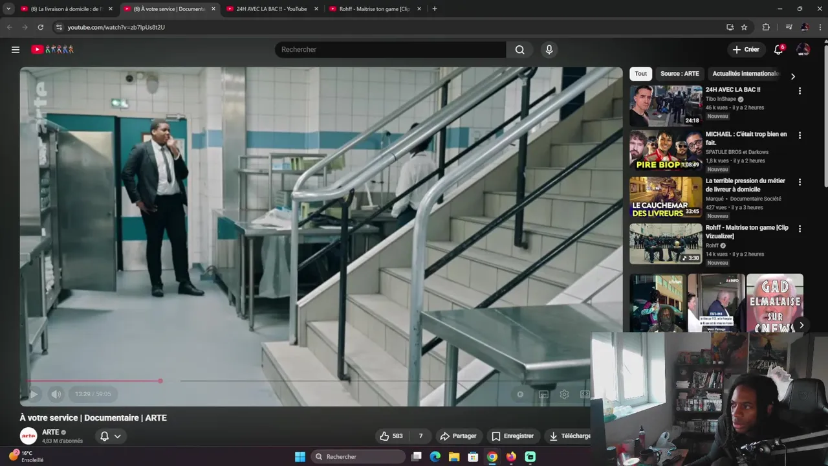The image size is (828, 466).
Task: Switch player to theater mode
Action: [x=585, y=394]
